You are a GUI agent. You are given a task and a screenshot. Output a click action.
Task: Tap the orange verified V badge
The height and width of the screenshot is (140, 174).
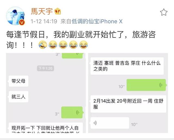[22, 23]
